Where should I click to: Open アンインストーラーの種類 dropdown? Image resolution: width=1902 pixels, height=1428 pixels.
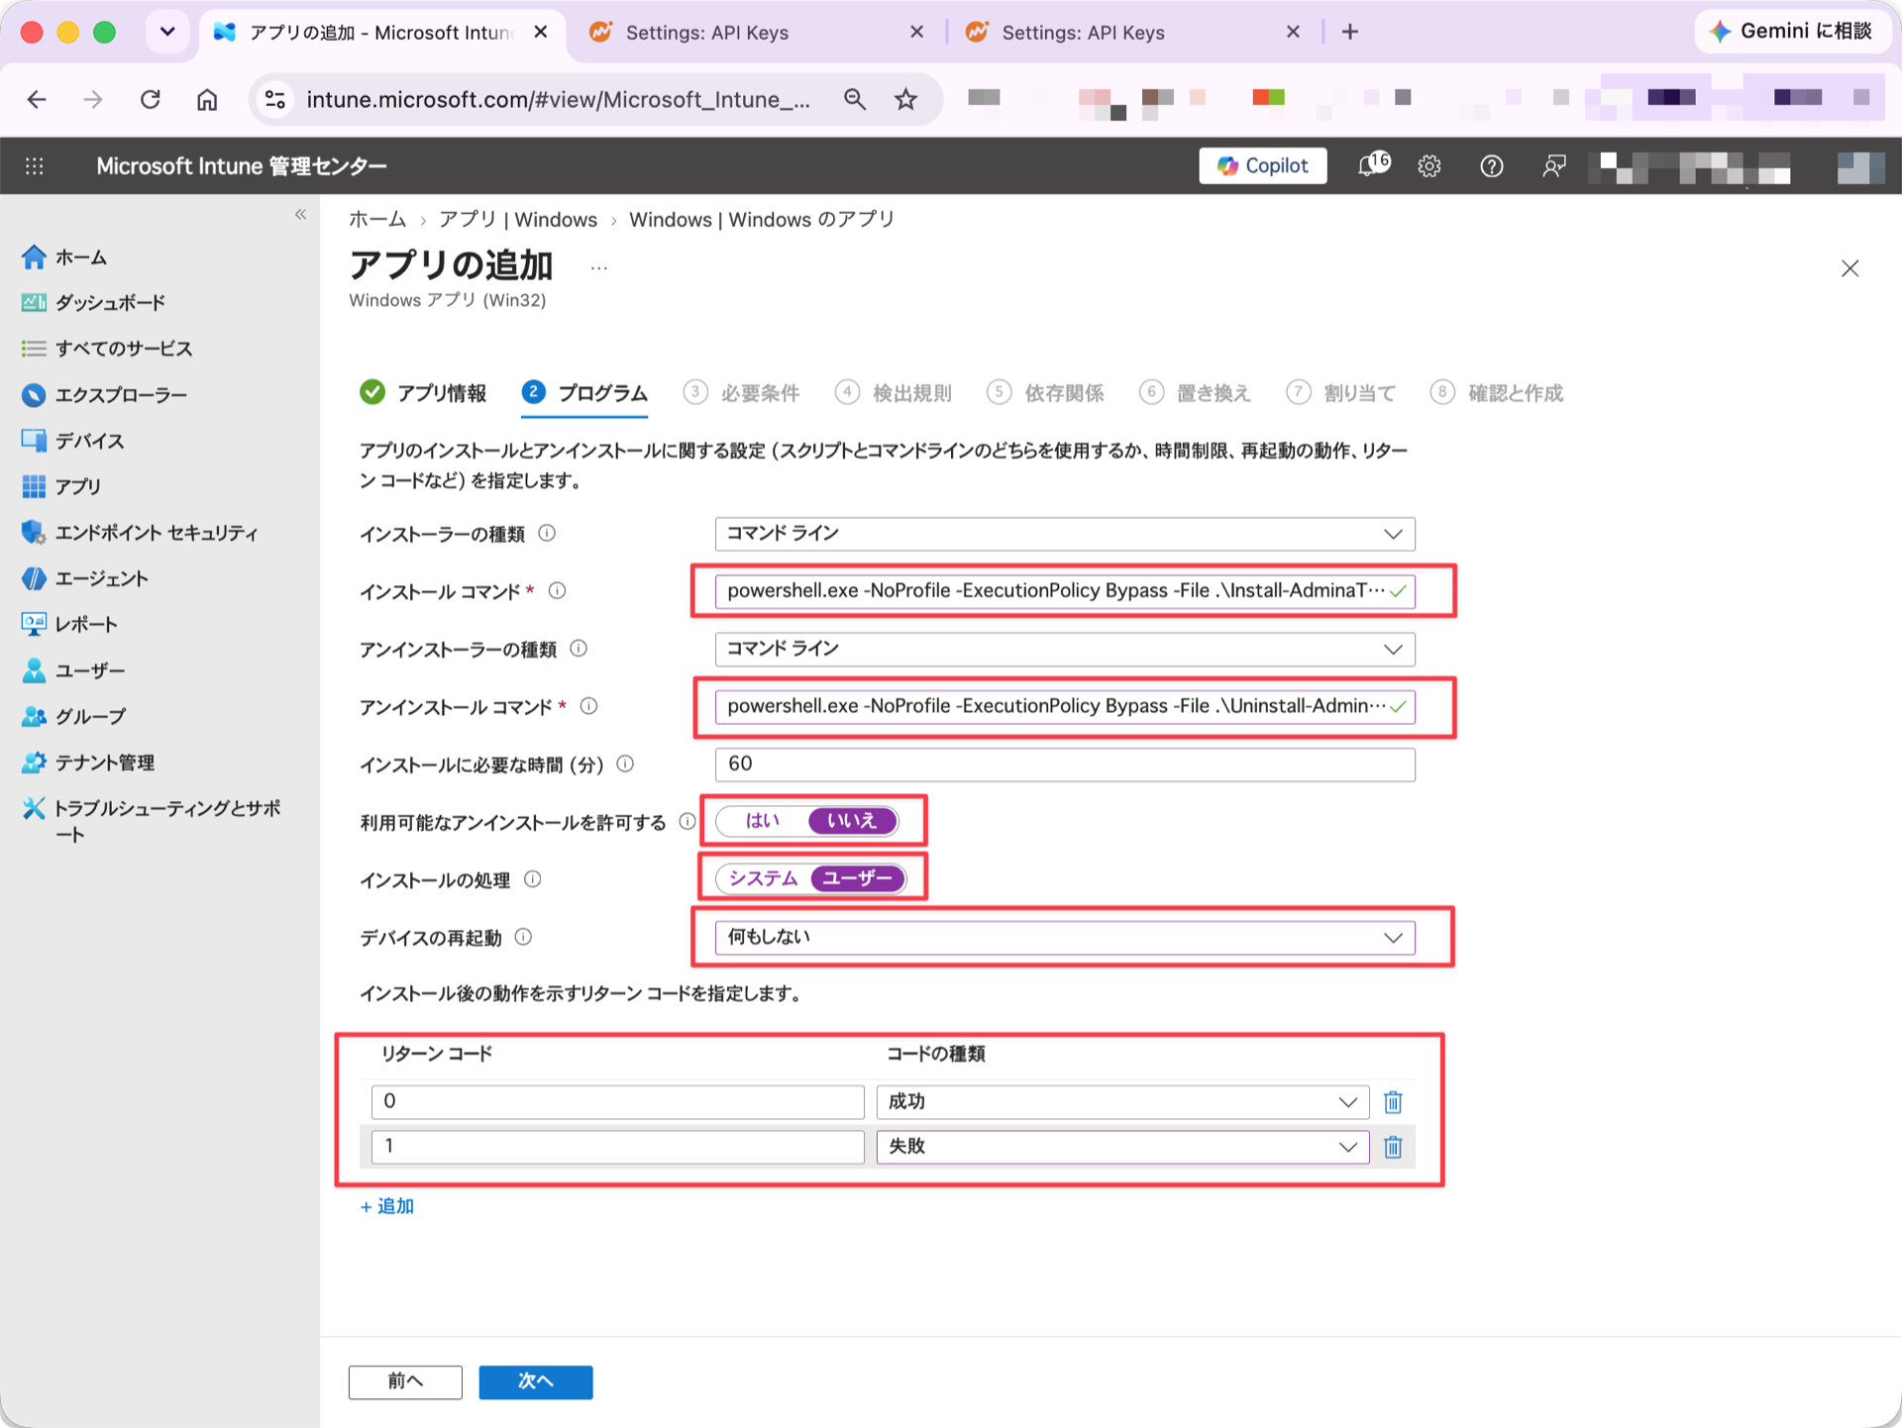tap(1065, 650)
